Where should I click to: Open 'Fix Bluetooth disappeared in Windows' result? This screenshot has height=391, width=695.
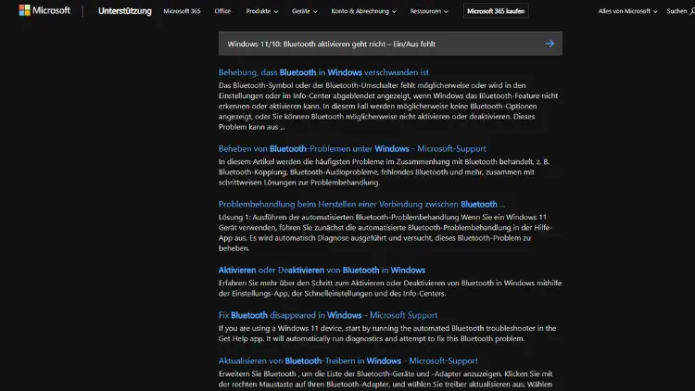328,315
